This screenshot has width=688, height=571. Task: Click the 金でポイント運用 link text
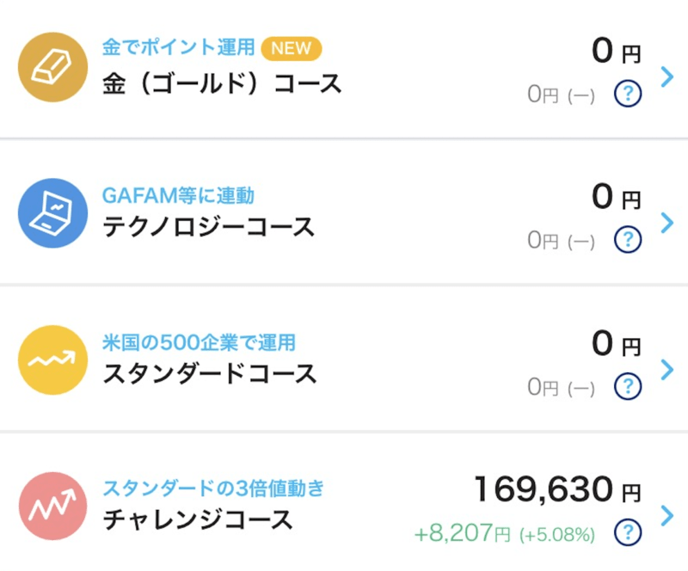pos(178,47)
